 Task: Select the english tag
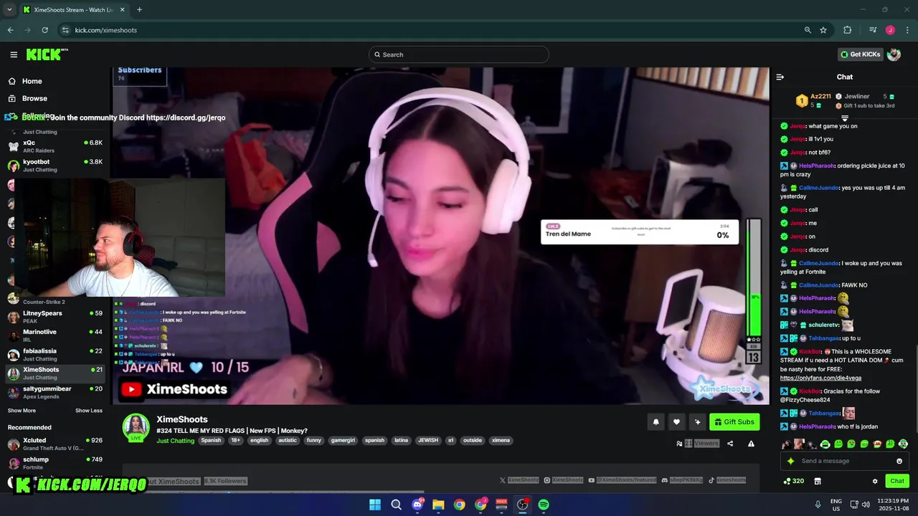[x=259, y=440]
